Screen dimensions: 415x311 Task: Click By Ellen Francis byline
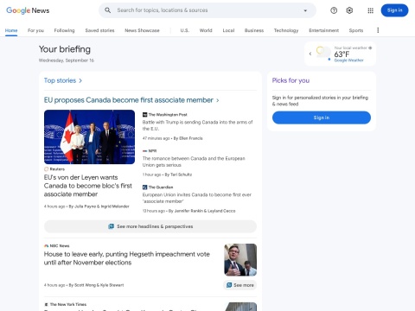pos(188,138)
